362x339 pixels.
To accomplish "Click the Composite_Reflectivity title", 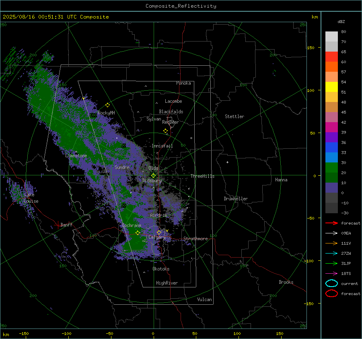I will click(x=181, y=6).
